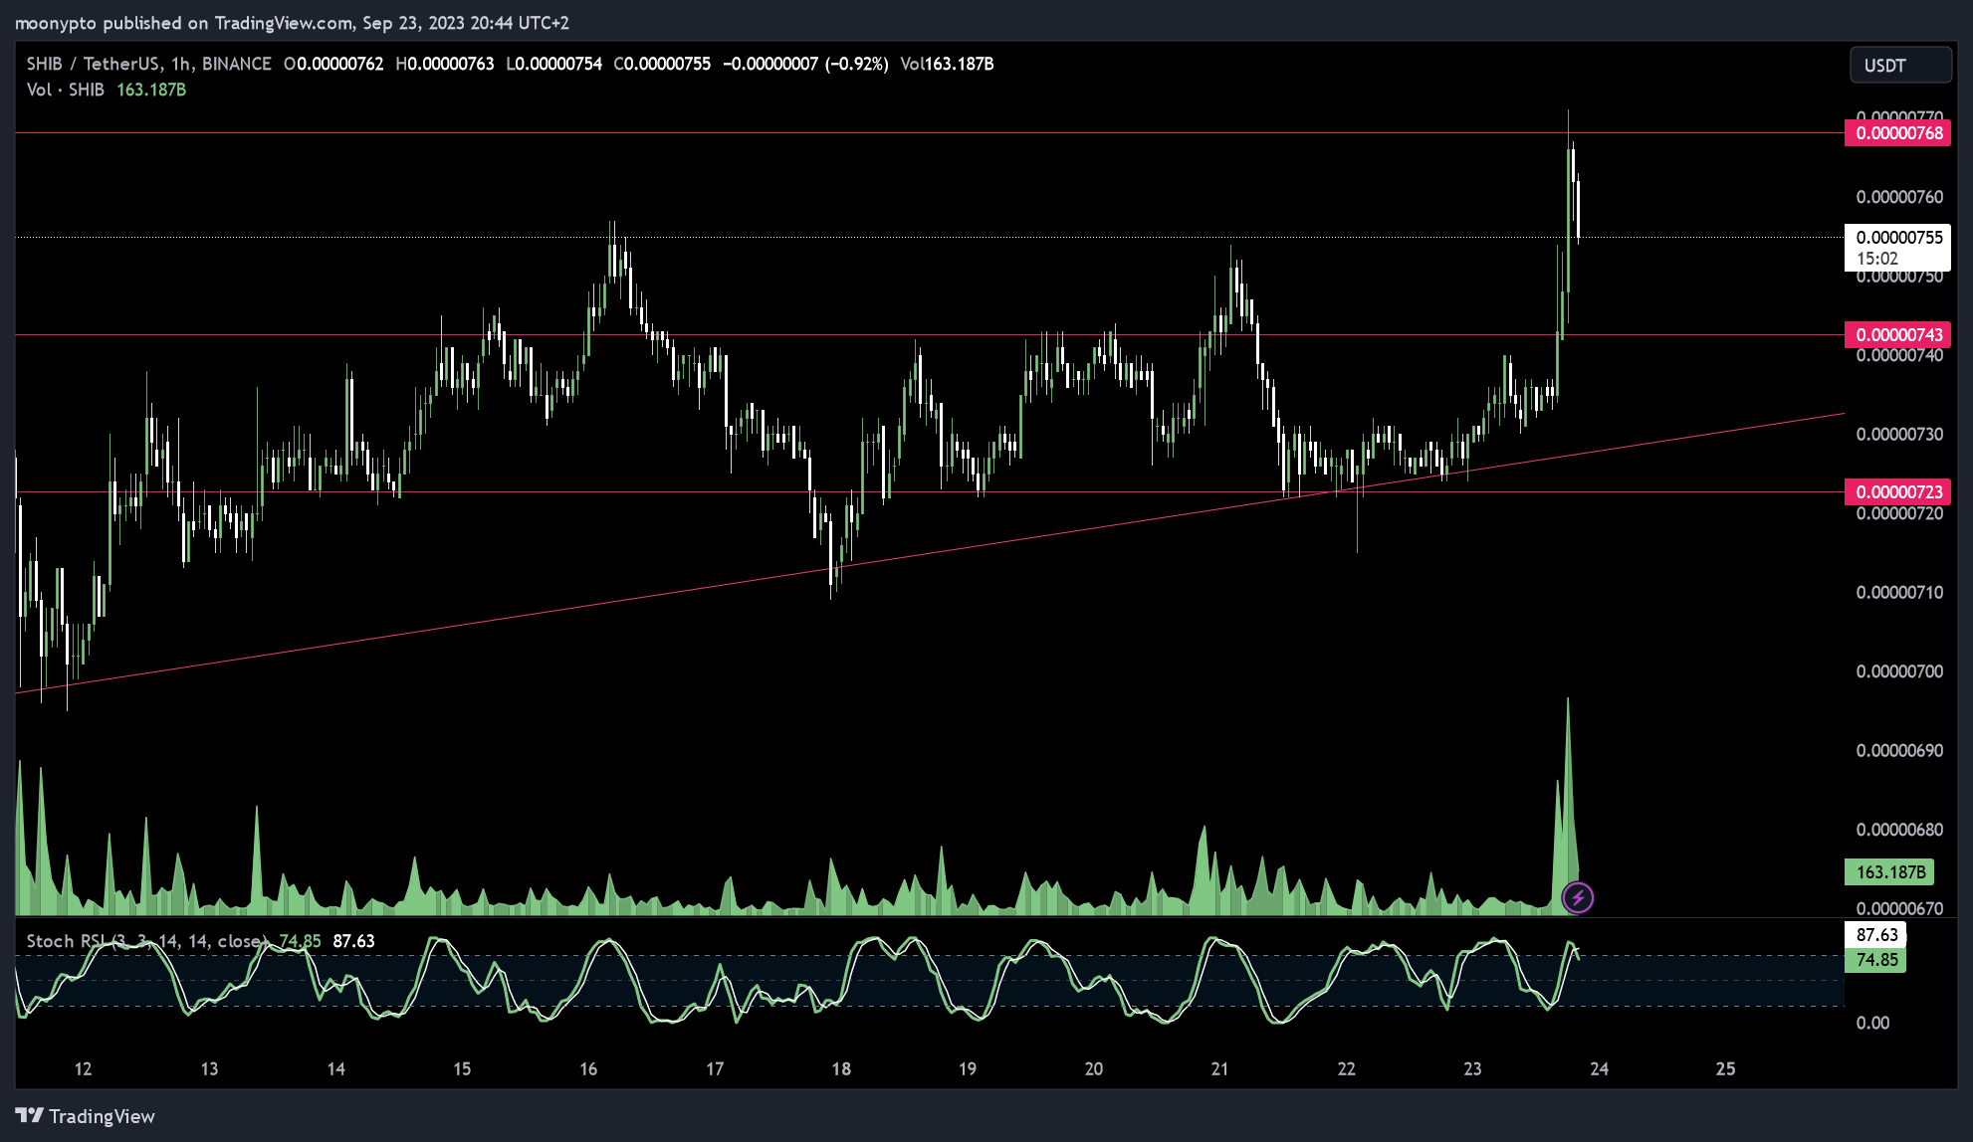
Task: Click the Stoch RSI value label 87.63 on the axis
Action: coord(1875,935)
